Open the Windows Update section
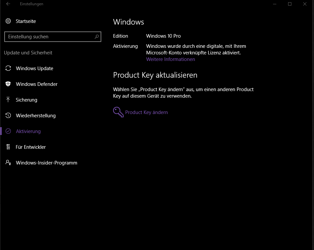Viewport: 314px width, 250px height. click(34, 68)
